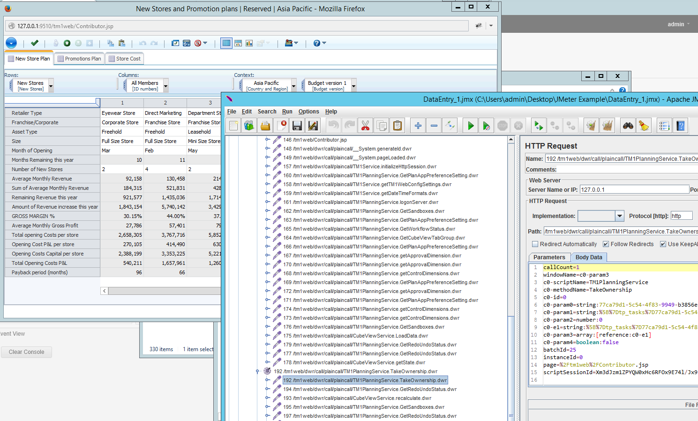Image resolution: width=698 pixels, height=421 pixels.
Task: Select the Grid and Chart view icon
Action: (238, 43)
